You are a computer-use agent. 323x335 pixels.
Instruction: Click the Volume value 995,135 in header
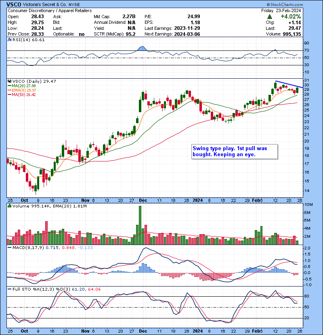point(292,34)
